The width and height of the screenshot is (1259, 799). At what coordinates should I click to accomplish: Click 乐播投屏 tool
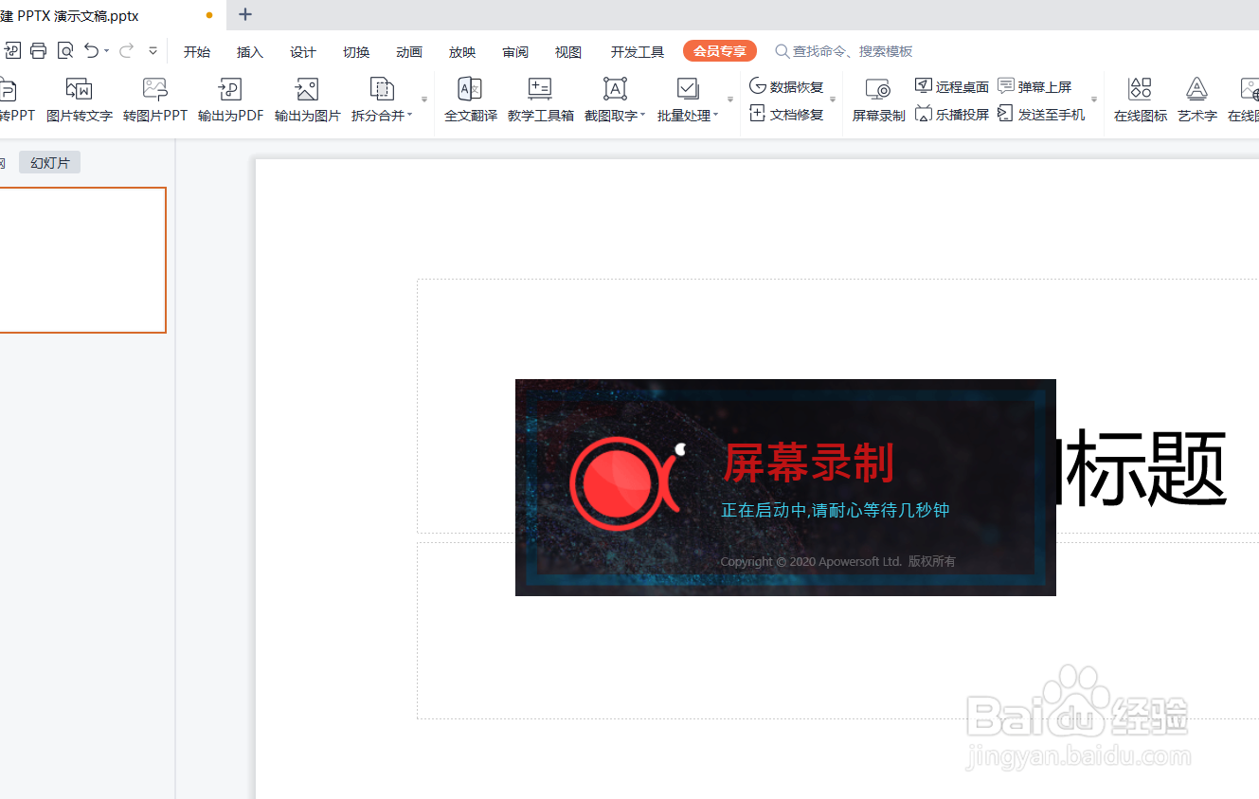pyautogui.click(x=952, y=115)
